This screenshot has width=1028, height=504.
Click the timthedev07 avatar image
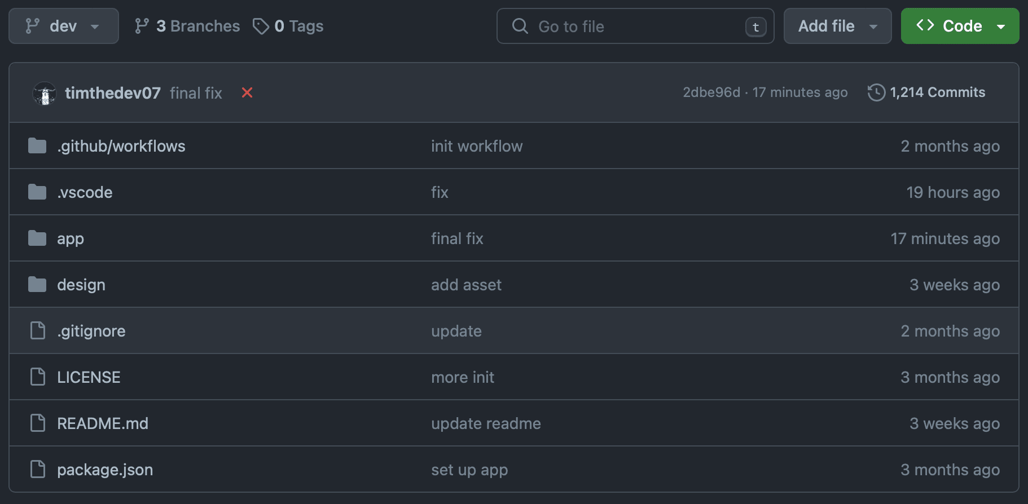coord(45,93)
